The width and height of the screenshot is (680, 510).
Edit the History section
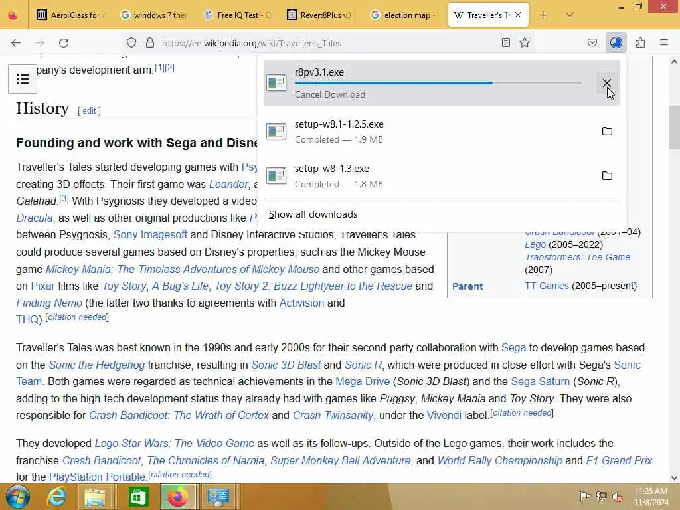click(90, 111)
